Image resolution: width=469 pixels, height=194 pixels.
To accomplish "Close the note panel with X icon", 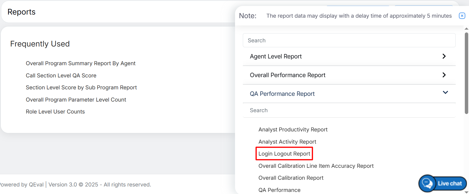I will 462,16.
